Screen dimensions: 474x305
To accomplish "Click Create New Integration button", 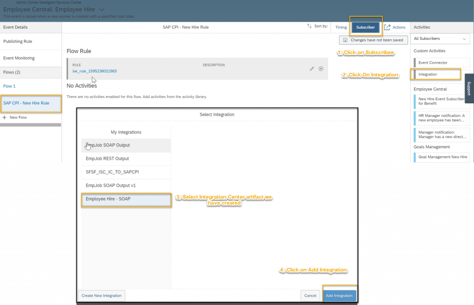I will tap(101, 296).
